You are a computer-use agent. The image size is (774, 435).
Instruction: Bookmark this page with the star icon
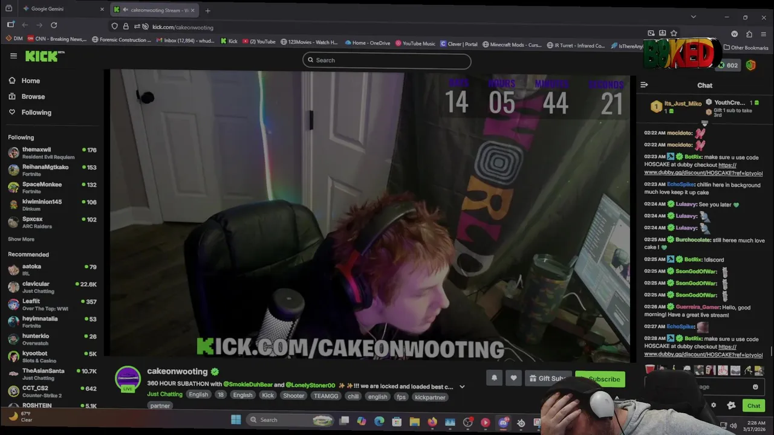[674, 33]
